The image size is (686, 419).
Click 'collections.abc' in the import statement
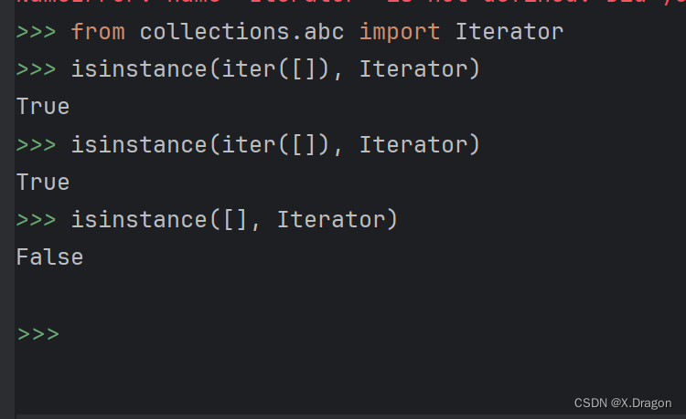point(242,32)
